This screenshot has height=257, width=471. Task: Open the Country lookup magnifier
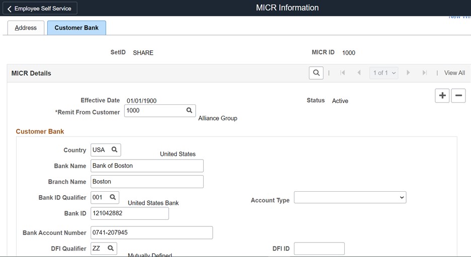[115, 150]
